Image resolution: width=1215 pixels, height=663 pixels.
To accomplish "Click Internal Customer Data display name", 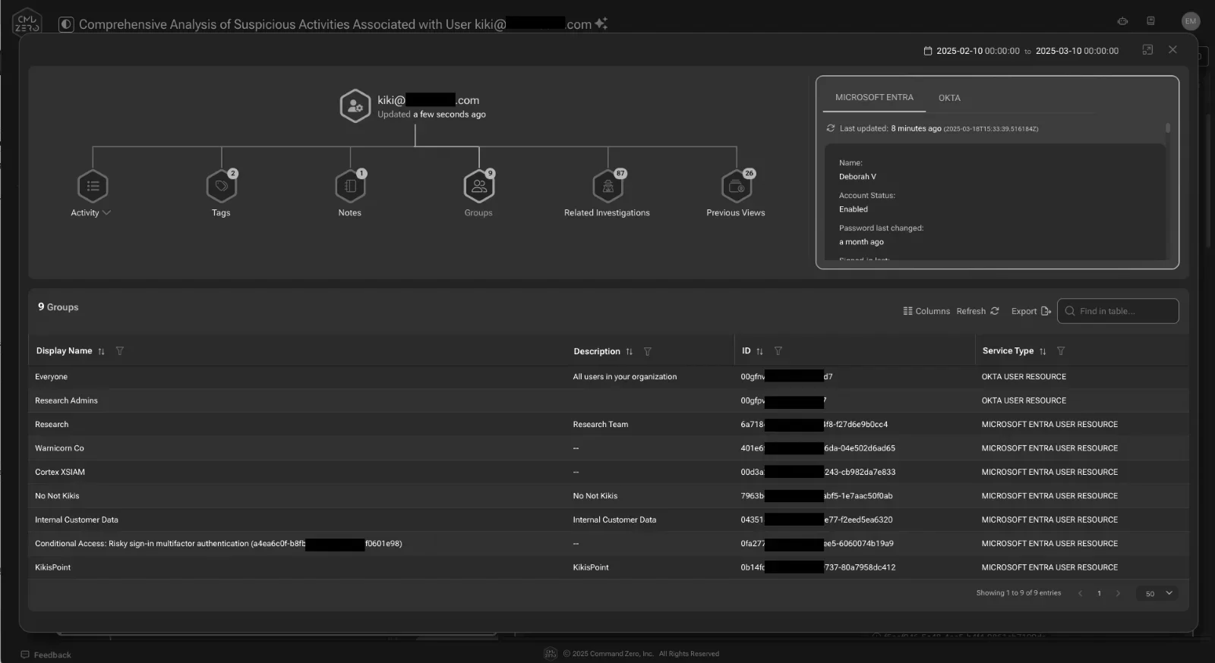I will (77, 520).
